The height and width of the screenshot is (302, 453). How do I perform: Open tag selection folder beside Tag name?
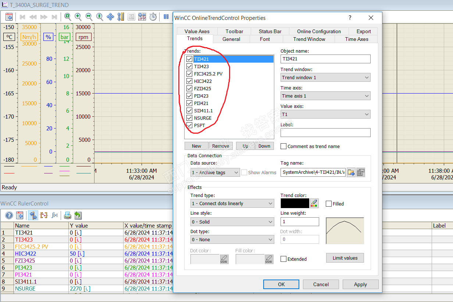coord(351,172)
